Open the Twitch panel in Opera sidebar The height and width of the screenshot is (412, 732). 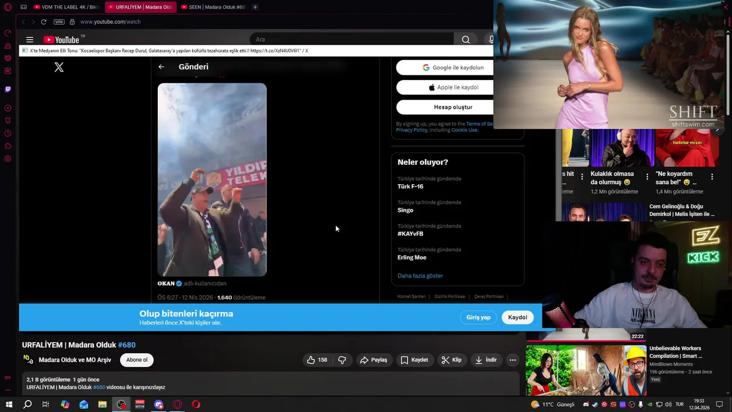point(8,89)
